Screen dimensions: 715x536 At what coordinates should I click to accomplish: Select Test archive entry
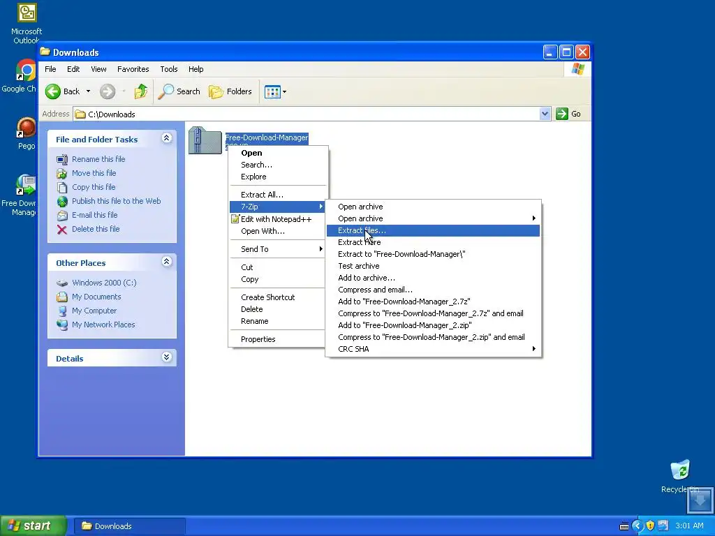point(433,266)
